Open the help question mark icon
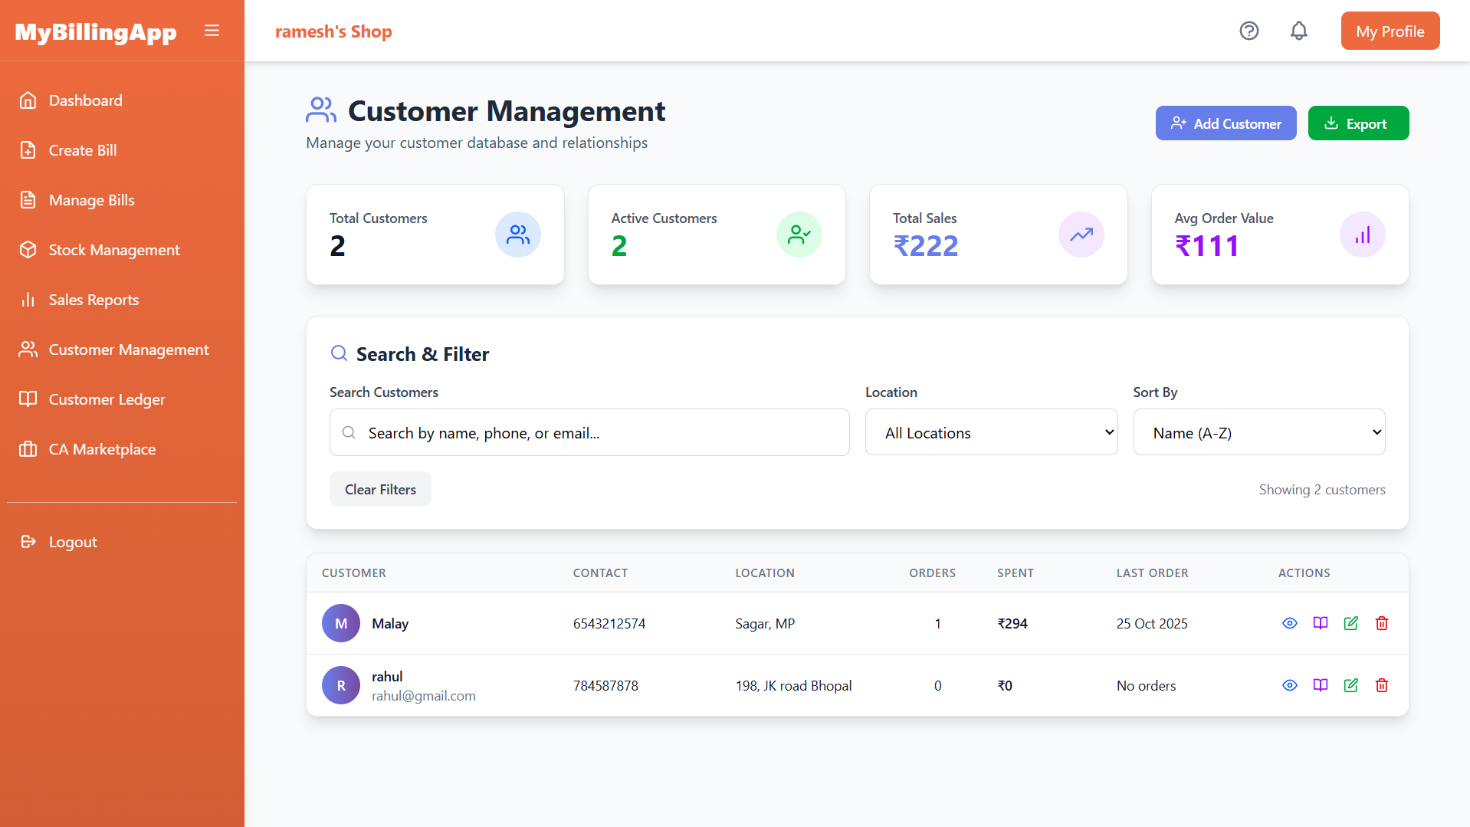Screen dimensions: 1470x827 coord(1249,31)
